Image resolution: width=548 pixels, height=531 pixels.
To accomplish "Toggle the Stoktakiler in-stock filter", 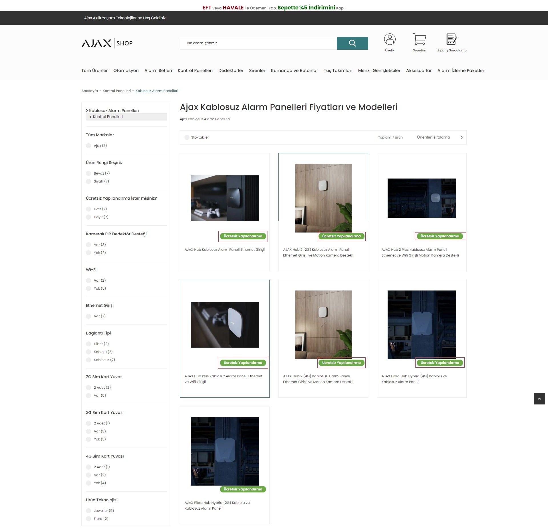I will tap(187, 137).
